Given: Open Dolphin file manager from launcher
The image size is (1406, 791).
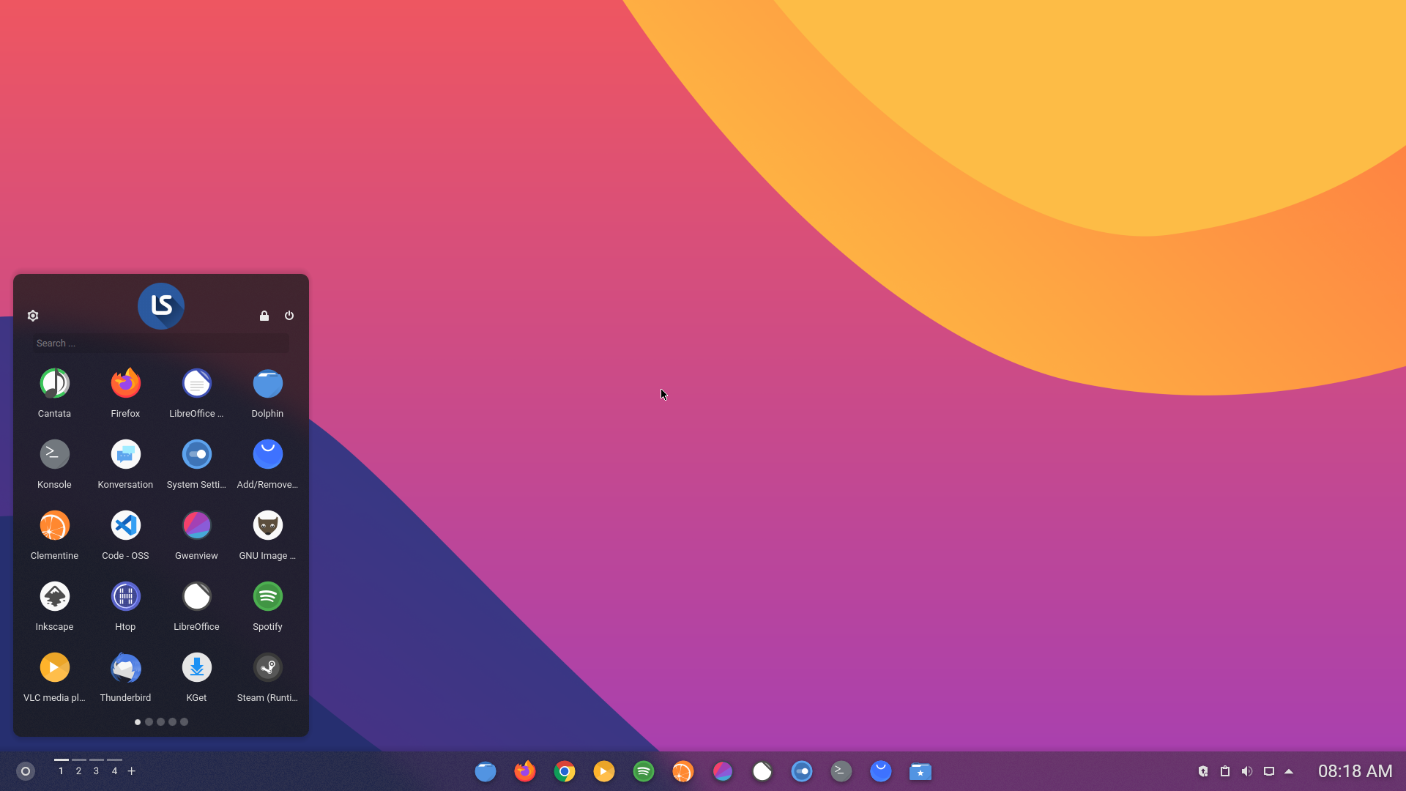Looking at the screenshot, I should point(267,383).
